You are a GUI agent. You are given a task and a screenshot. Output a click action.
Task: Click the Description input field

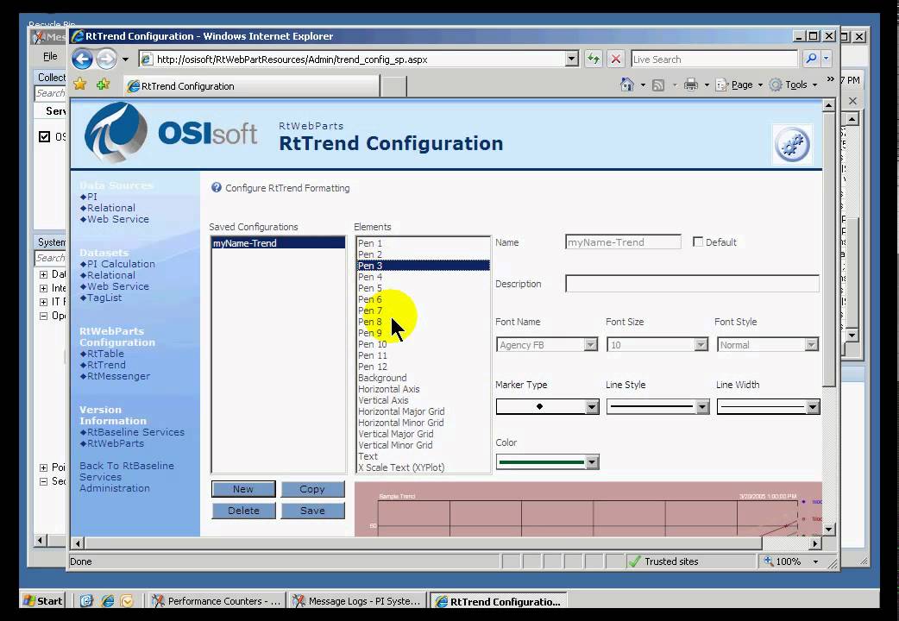coord(692,283)
